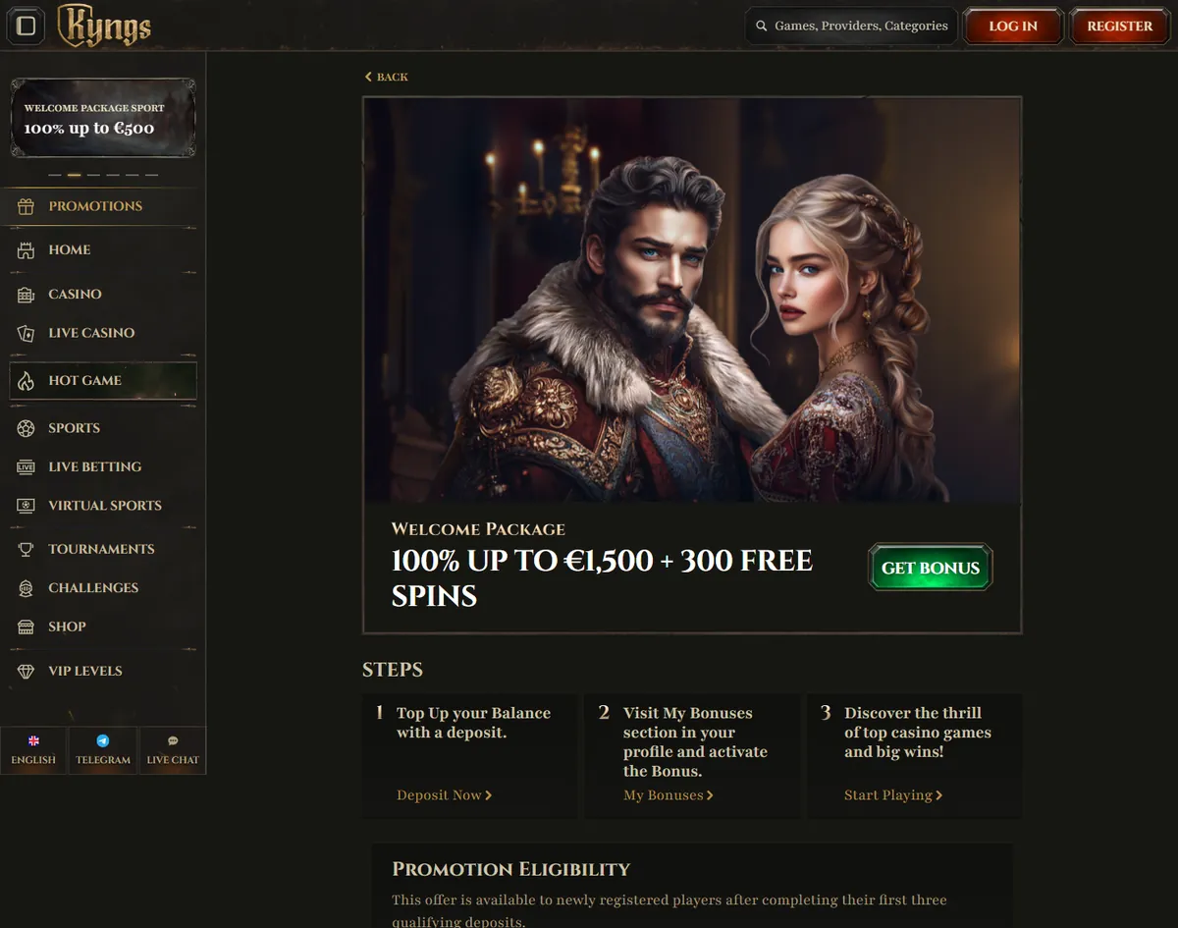Screen dimensions: 1178x928
Task: Click the Sports ball icon
Action: tap(27, 428)
